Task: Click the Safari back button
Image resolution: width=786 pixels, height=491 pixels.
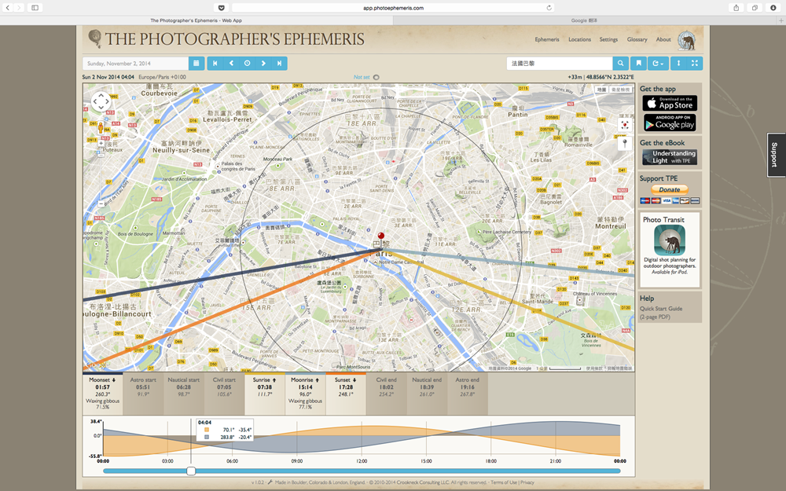Action: point(8,8)
